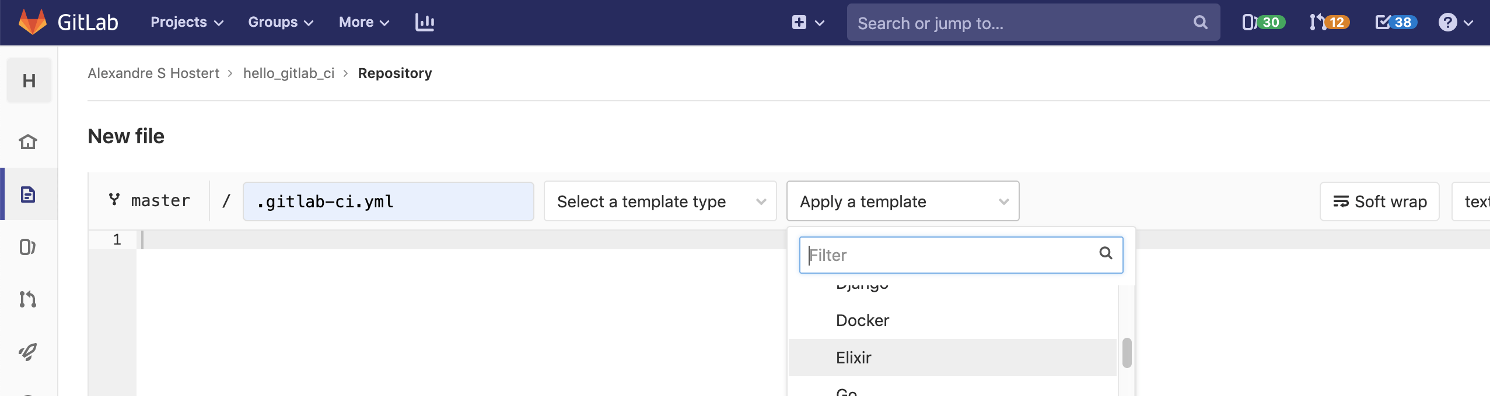Expand the Select a template type dropdown

tap(660, 201)
